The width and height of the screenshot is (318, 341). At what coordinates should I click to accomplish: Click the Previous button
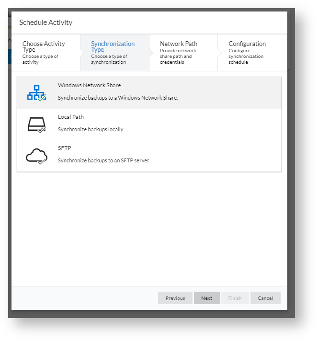[175, 298]
